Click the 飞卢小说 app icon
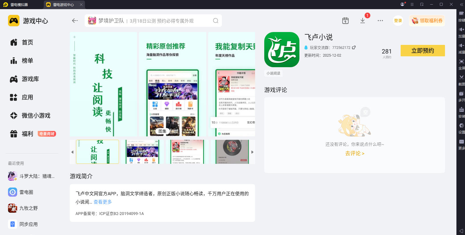The image size is (465, 235). pos(282,49)
